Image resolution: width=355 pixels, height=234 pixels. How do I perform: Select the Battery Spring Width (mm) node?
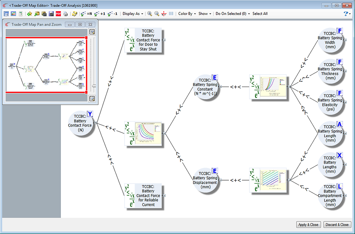coord(330,40)
